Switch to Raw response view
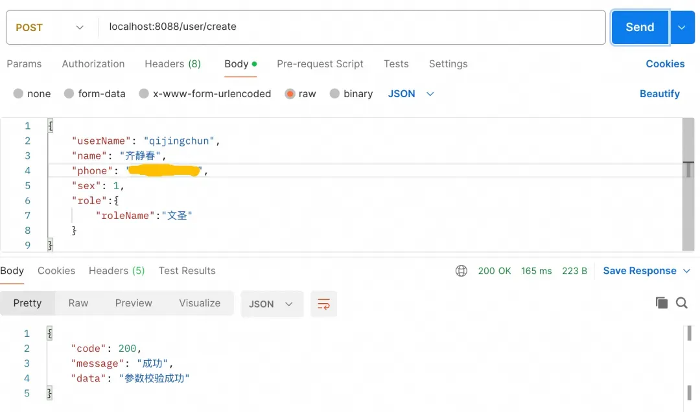Viewport: 700px width, 412px height. 78,303
